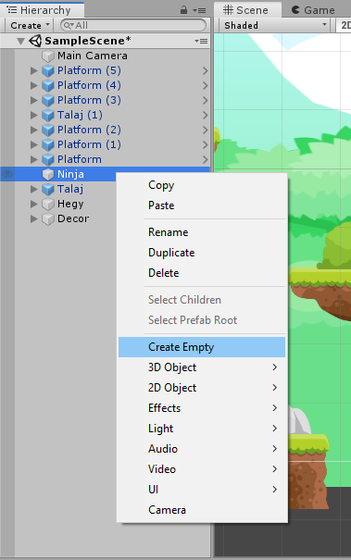Open the Create dropdown button
Image resolution: width=351 pixels, height=560 pixels.
(x=30, y=25)
